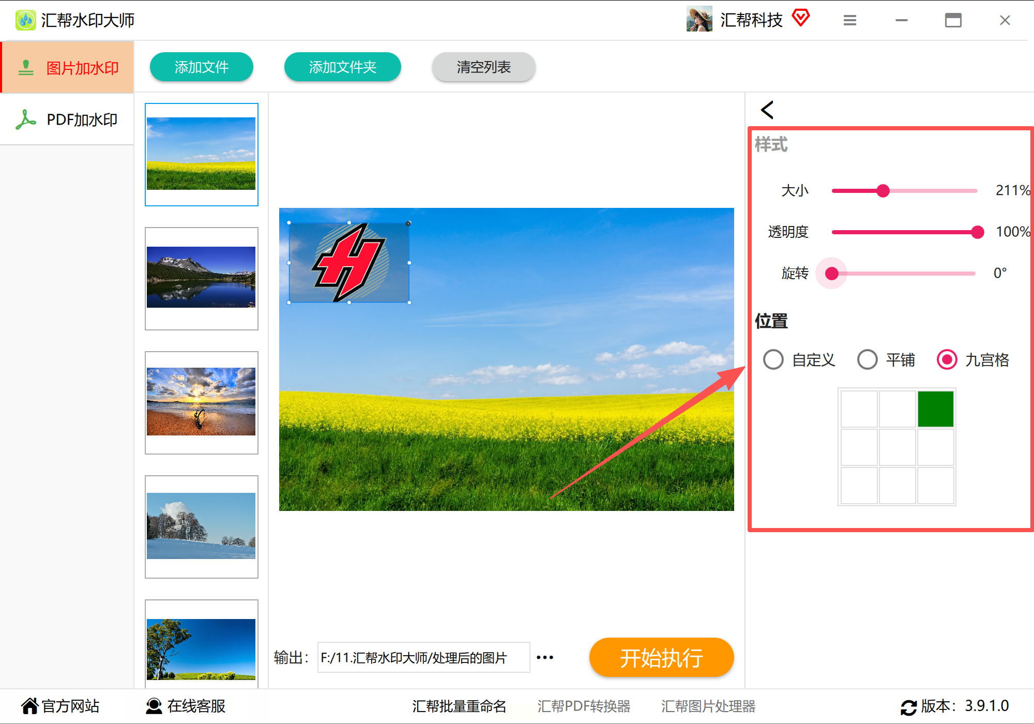Click the 透明度 opacity slider handle
The image size is (1034, 724).
(x=977, y=232)
